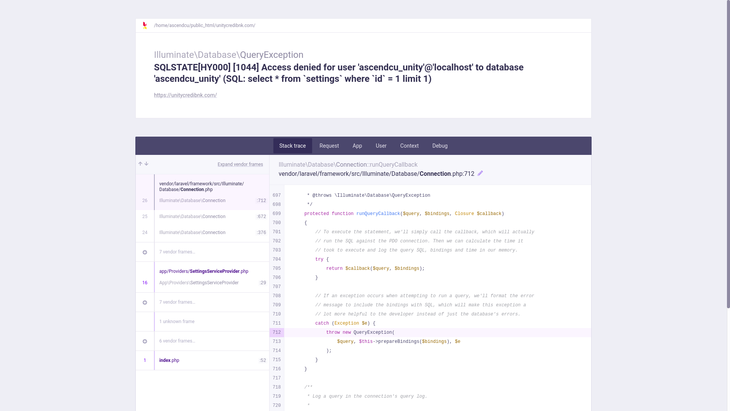Switch to the Request tab
Viewport: 730px width, 411px height.
pos(329,146)
